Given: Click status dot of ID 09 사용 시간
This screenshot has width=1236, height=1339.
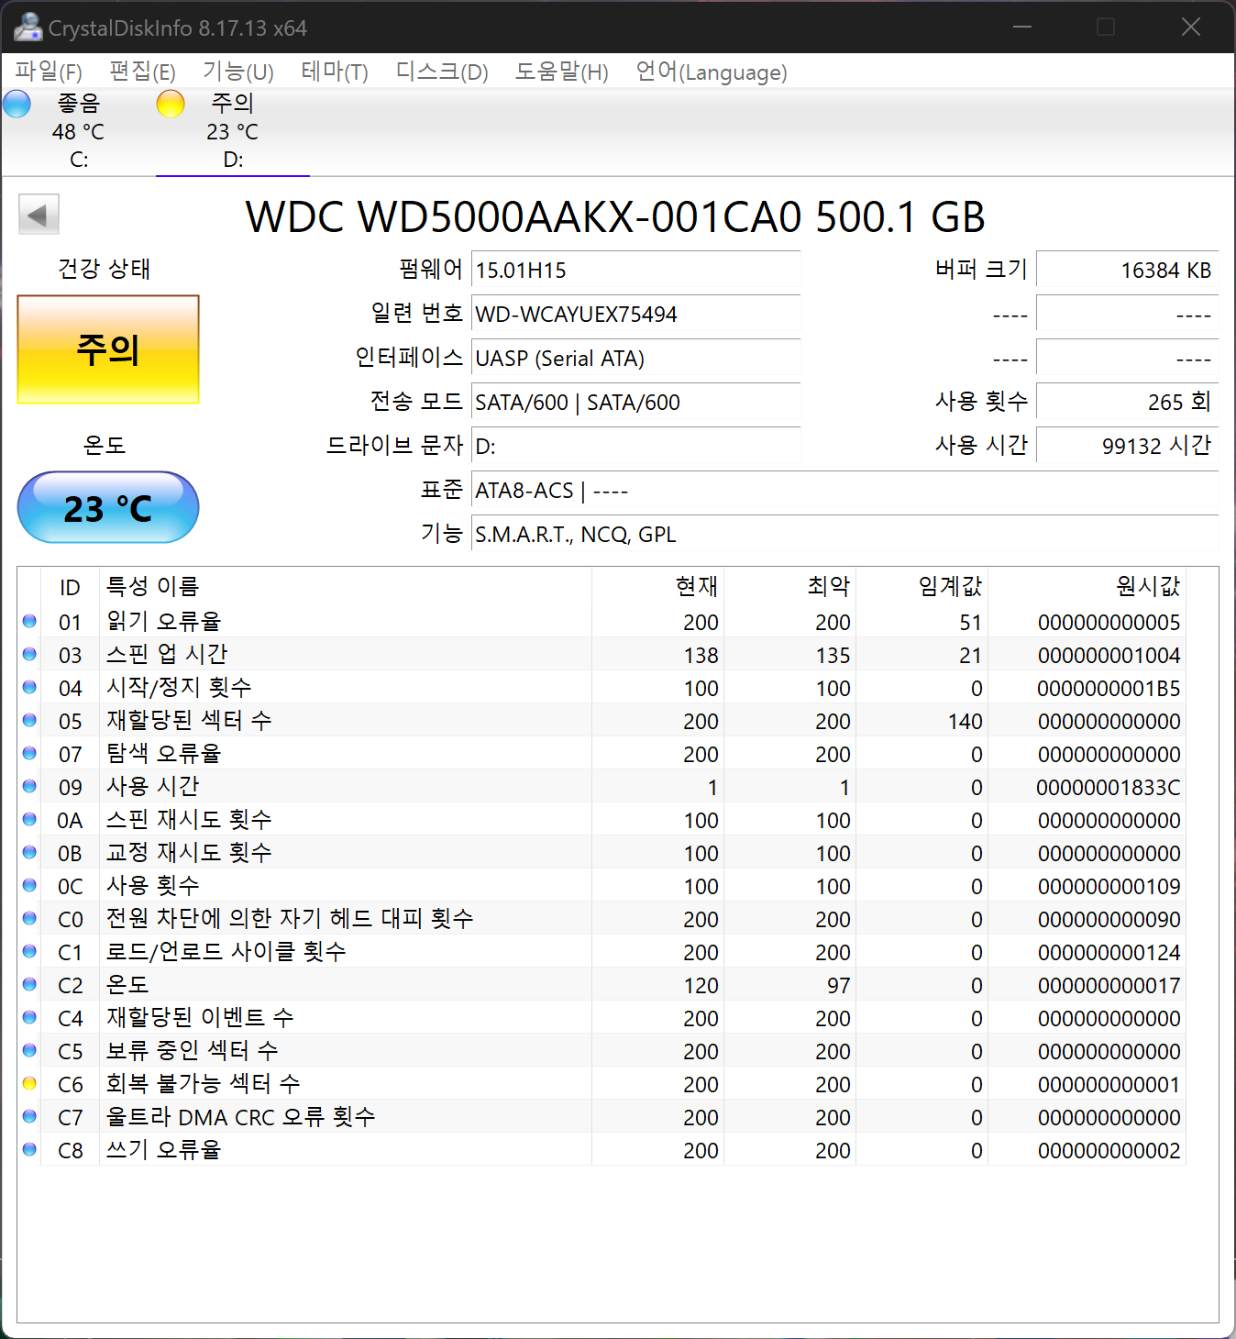Looking at the screenshot, I should pyautogui.click(x=29, y=786).
